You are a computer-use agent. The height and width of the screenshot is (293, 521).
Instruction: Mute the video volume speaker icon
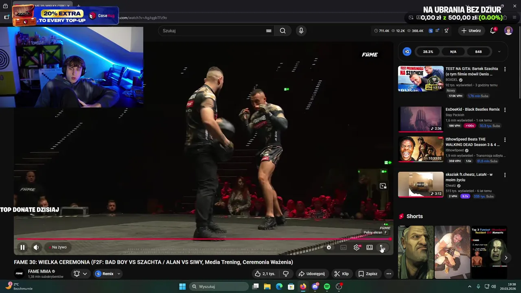(x=36, y=247)
